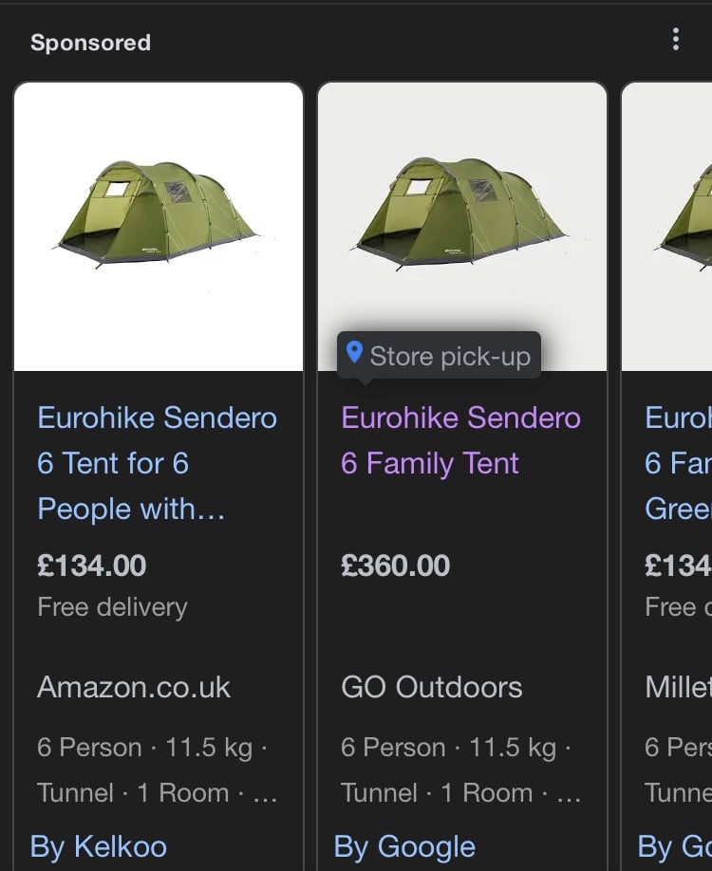
Task: Click the Amazon.co.uk seller name
Action: [134, 688]
